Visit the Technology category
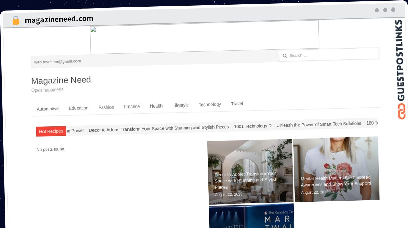 (210, 104)
